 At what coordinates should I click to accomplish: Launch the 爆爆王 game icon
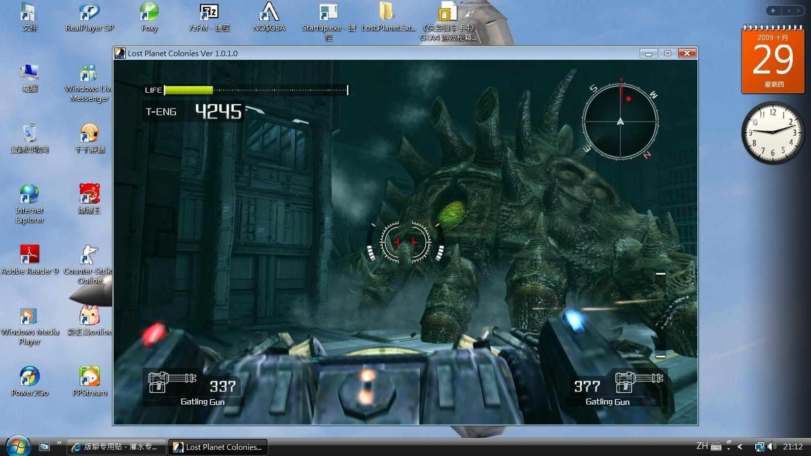[x=89, y=199]
